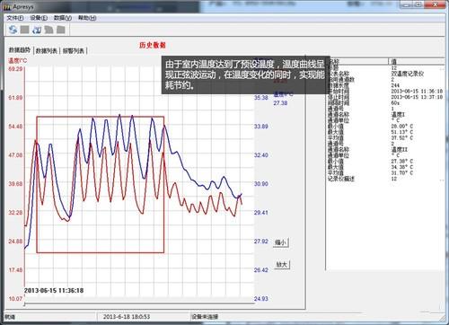The width and height of the screenshot is (449, 325).
Task: Click the blue download-data toolbar icon
Action: 37,30
